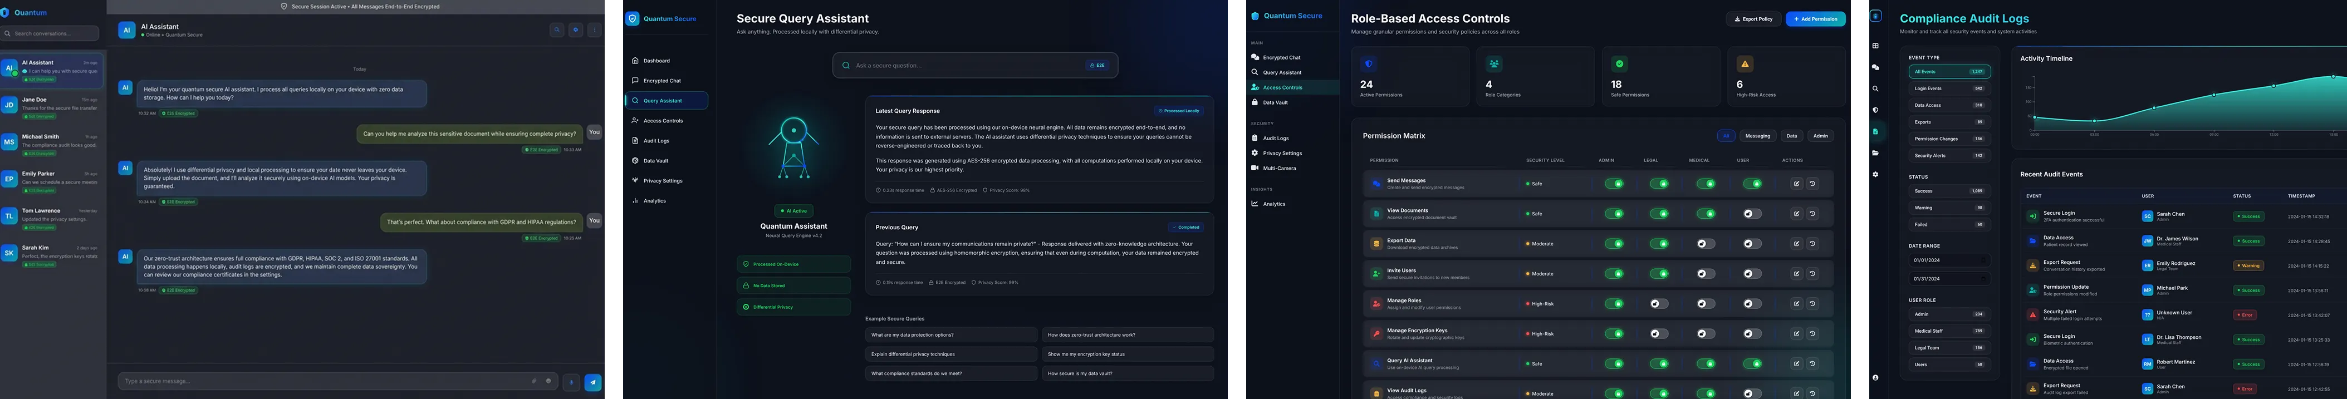Click the folder icon in Audit Logs sidebar
This screenshot has width=2347, height=399.
pos(1875,153)
